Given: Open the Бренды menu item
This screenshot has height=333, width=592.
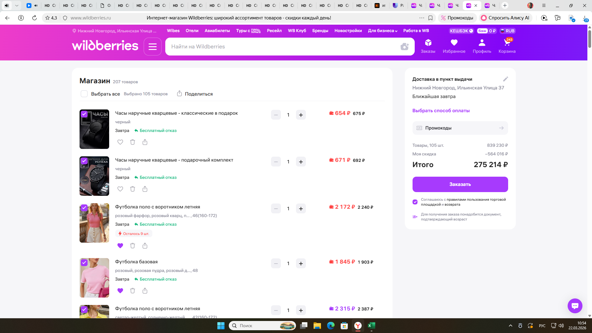Looking at the screenshot, I should pos(320,31).
